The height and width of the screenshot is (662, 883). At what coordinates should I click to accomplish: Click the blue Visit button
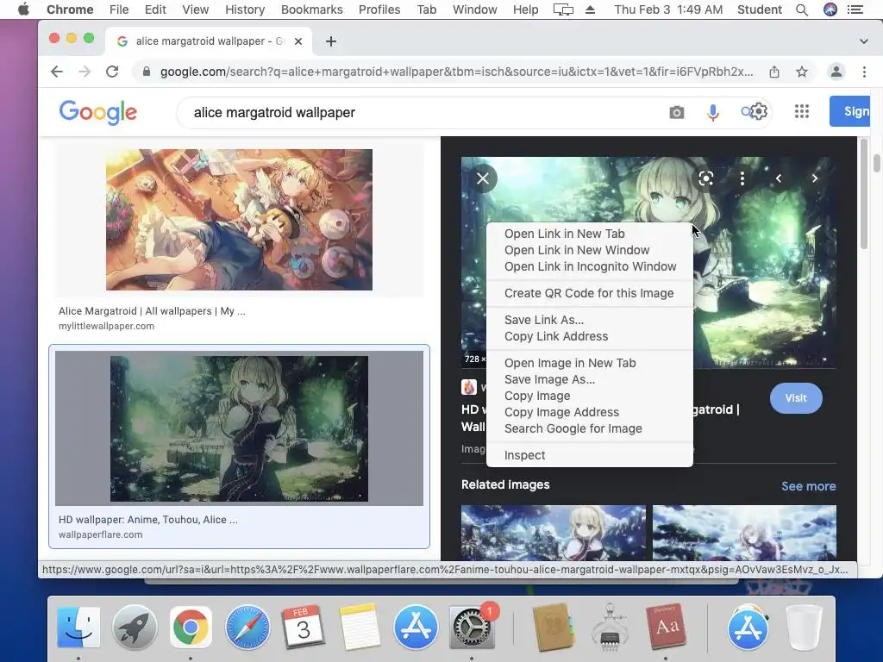(796, 398)
